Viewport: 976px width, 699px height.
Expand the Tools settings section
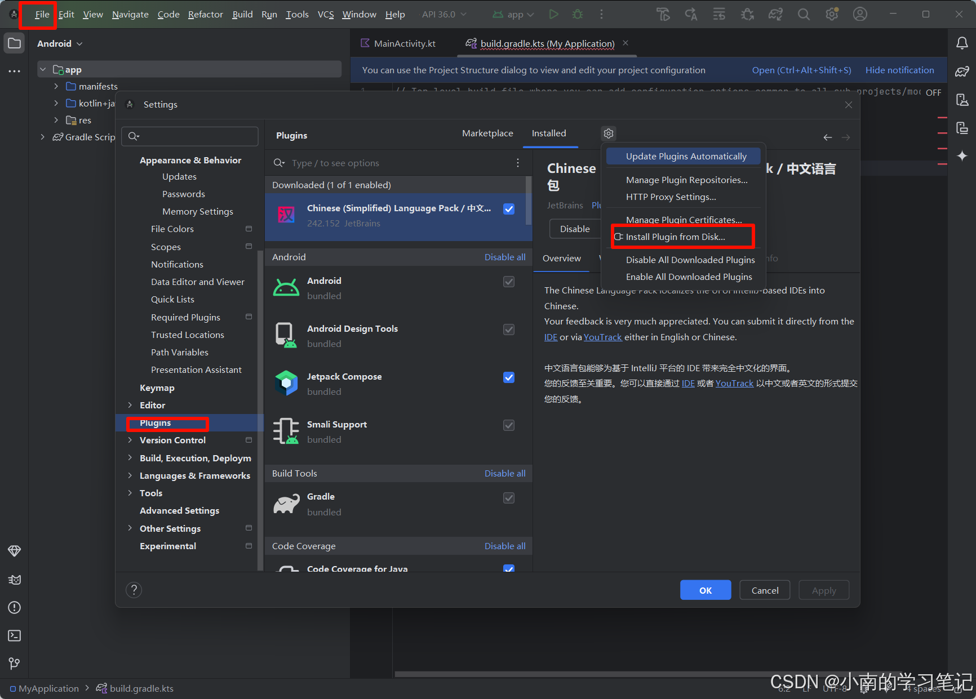[x=130, y=493]
